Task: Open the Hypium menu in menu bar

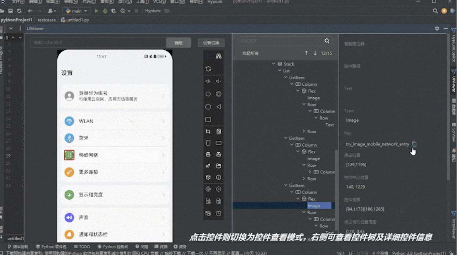Action: tap(215, 2)
